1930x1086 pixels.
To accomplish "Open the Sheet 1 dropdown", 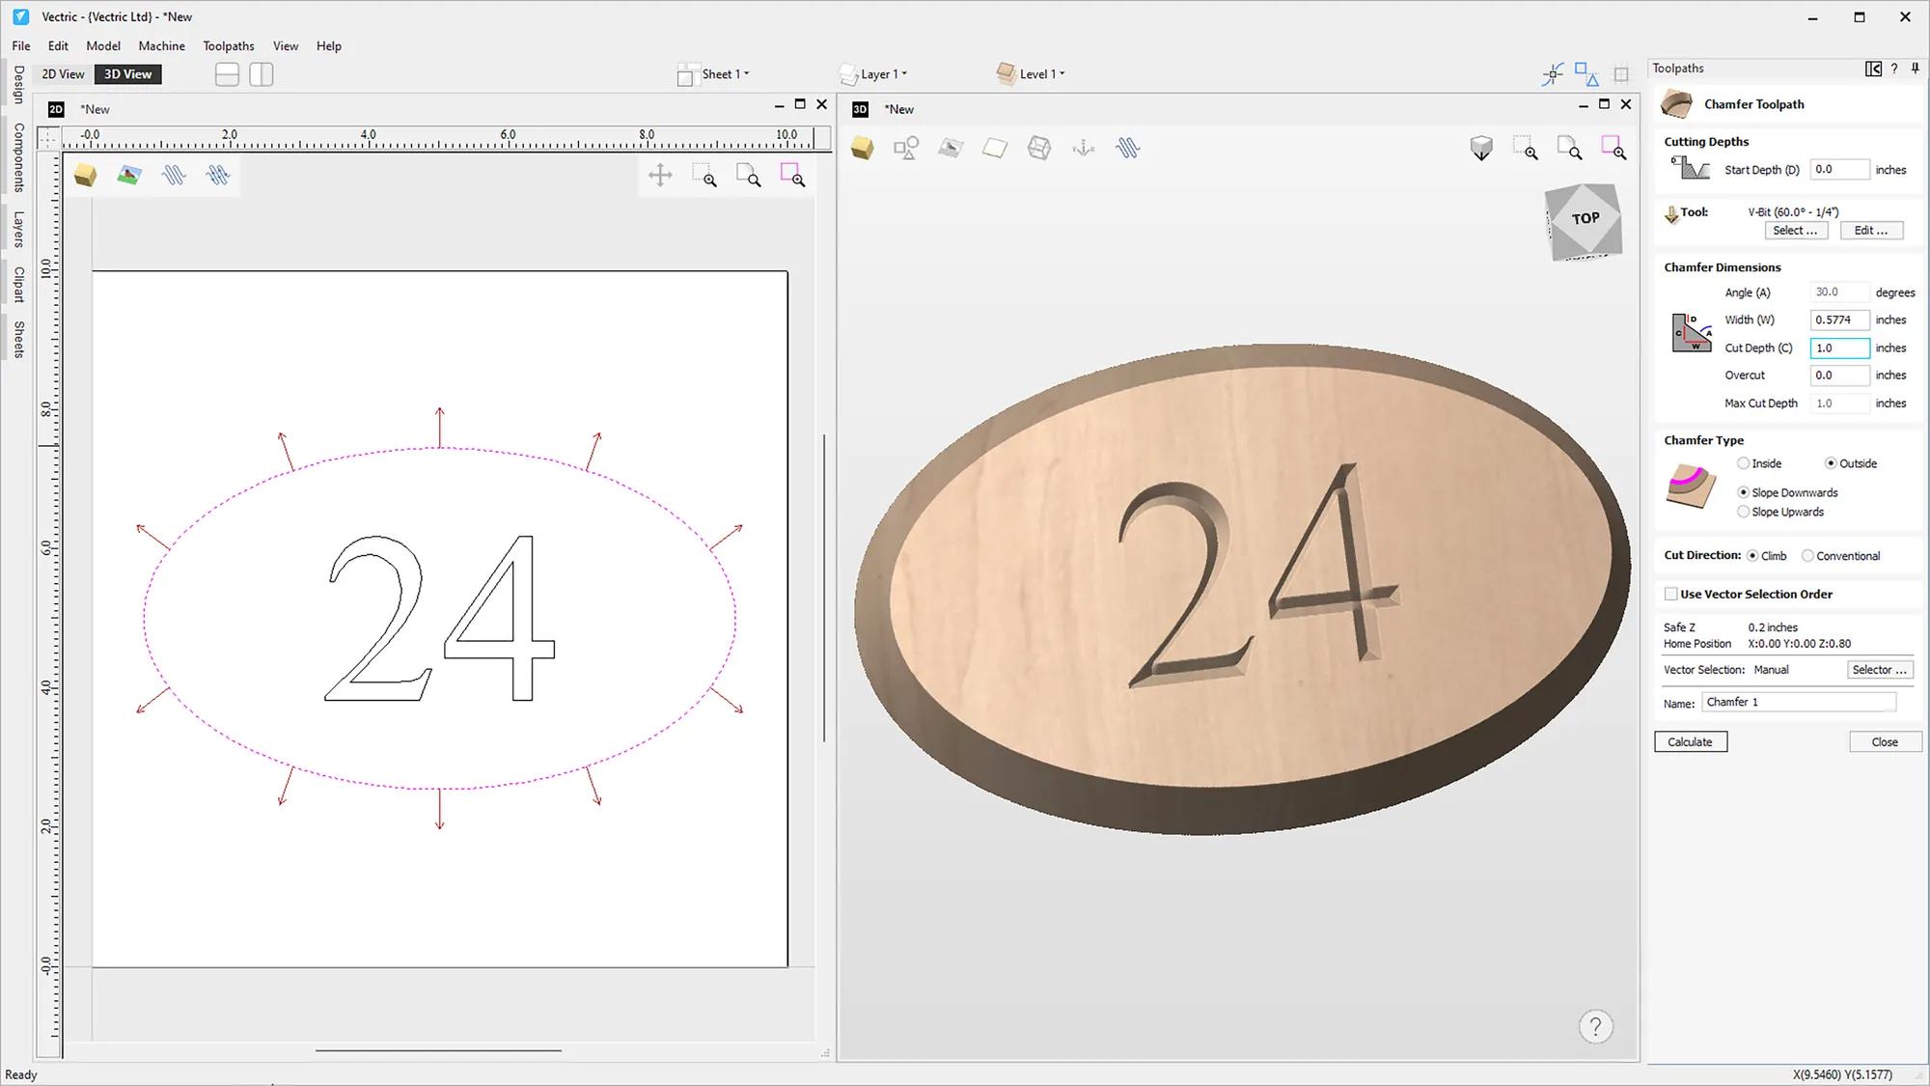I will pos(724,74).
